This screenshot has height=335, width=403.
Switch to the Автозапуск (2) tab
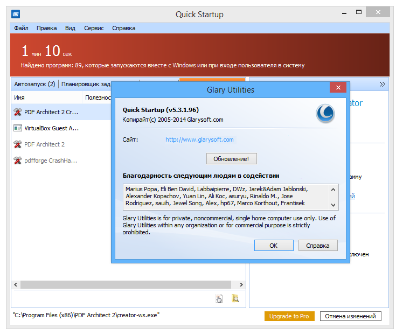34,84
